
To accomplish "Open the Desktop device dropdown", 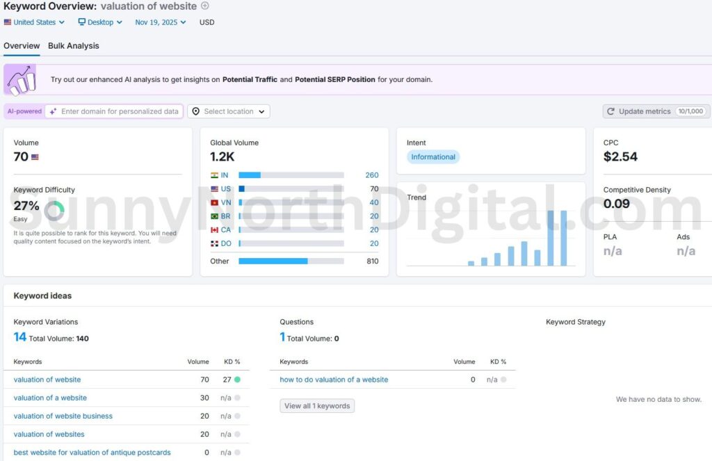I will [99, 22].
